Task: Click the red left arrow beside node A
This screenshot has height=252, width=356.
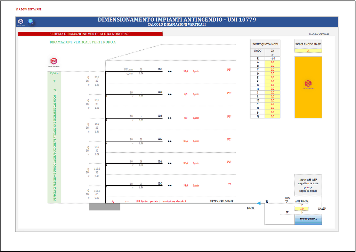Action: (127, 202)
